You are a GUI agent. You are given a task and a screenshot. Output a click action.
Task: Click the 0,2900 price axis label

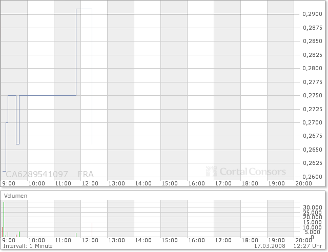point(312,14)
